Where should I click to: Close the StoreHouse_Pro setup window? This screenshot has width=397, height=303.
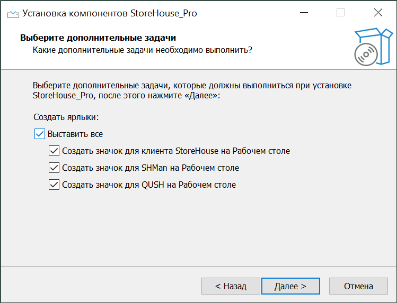point(378,13)
